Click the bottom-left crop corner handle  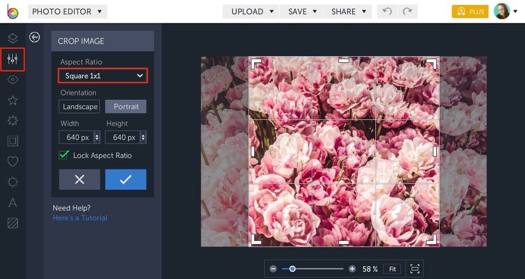pyautogui.click(x=256, y=239)
